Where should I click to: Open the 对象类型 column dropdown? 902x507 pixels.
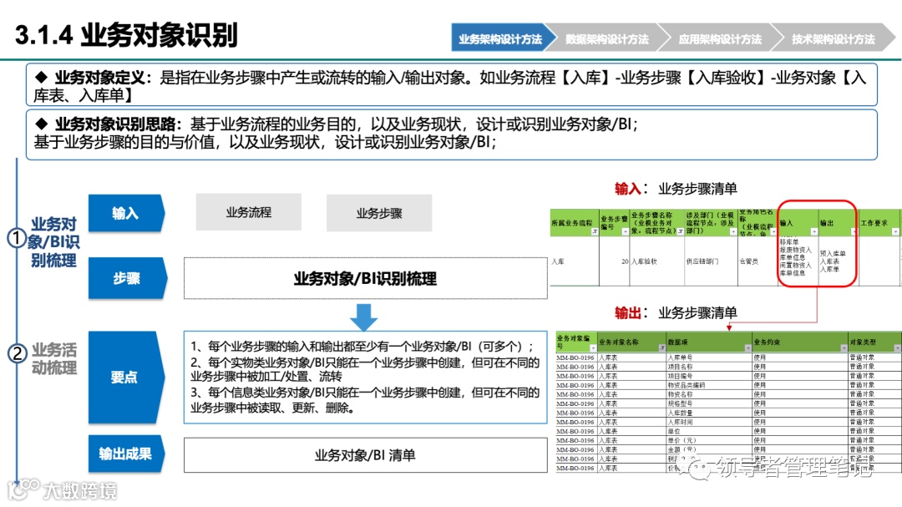tap(897, 348)
